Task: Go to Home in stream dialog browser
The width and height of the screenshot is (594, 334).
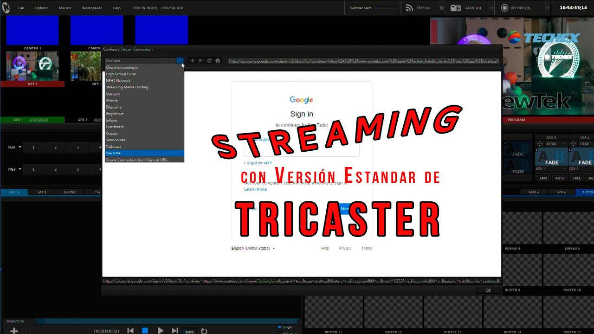Action: click(x=218, y=61)
